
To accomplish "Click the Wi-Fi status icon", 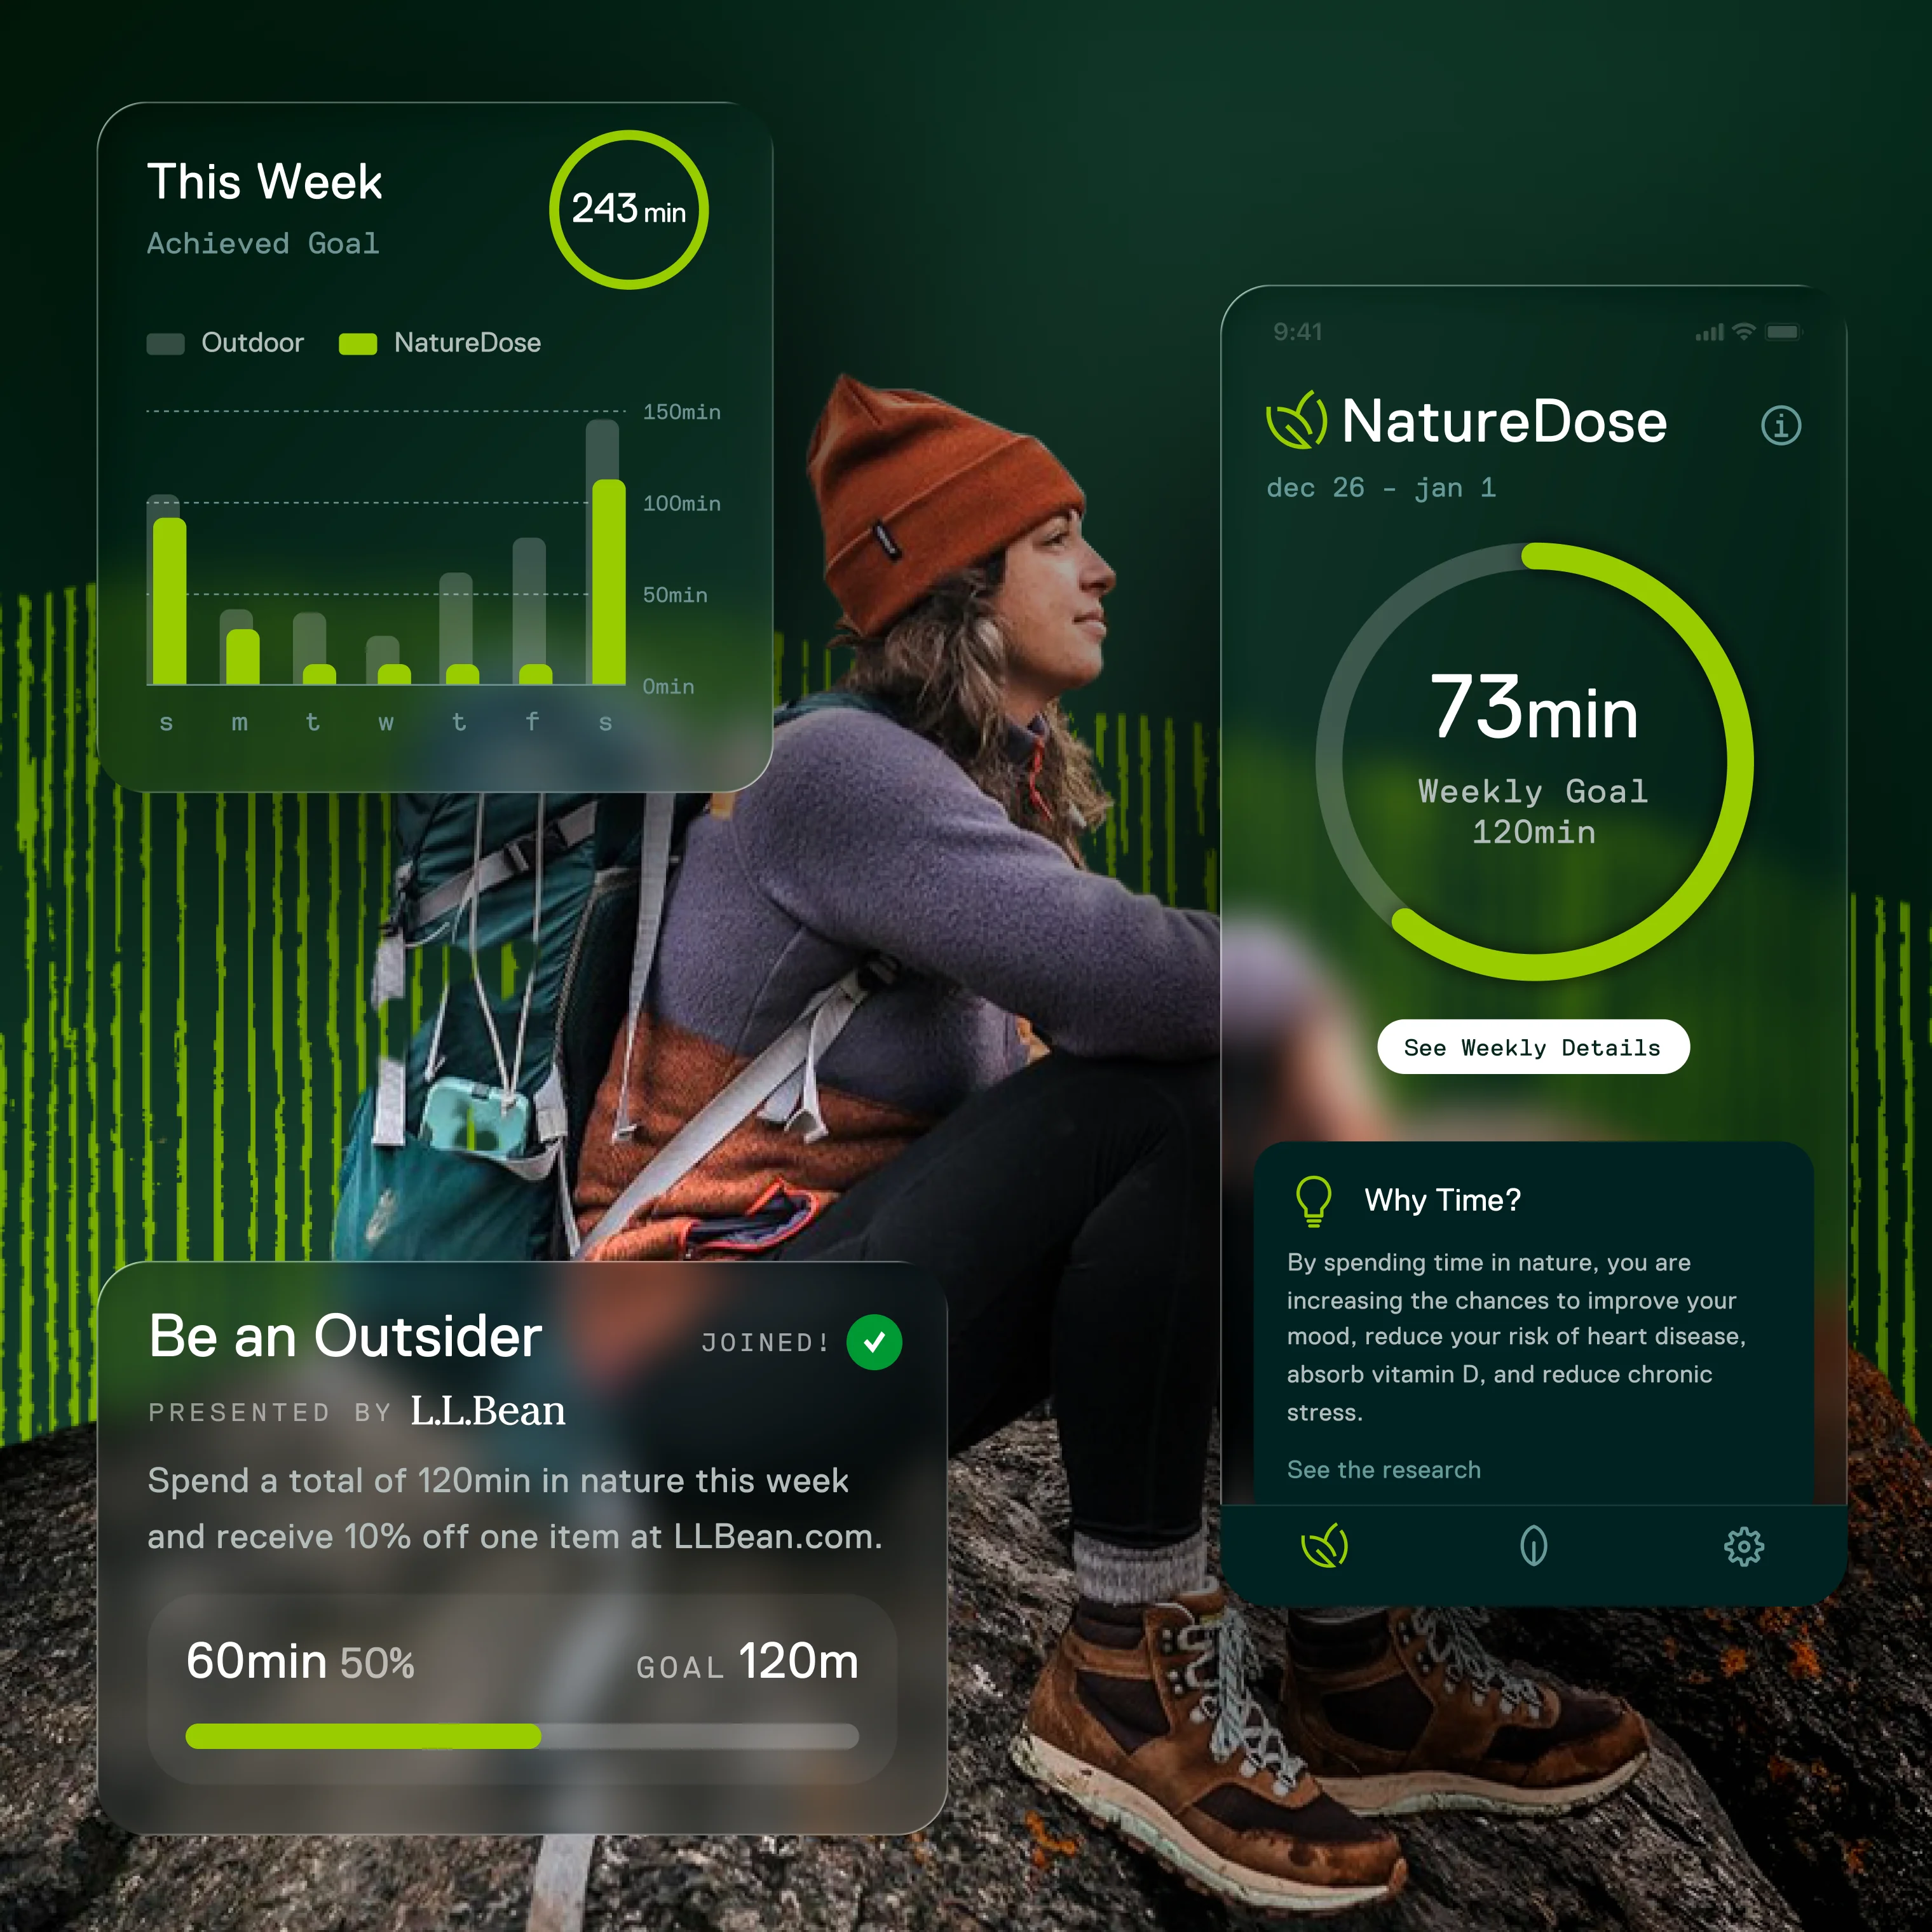I will pyautogui.click(x=1744, y=331).
